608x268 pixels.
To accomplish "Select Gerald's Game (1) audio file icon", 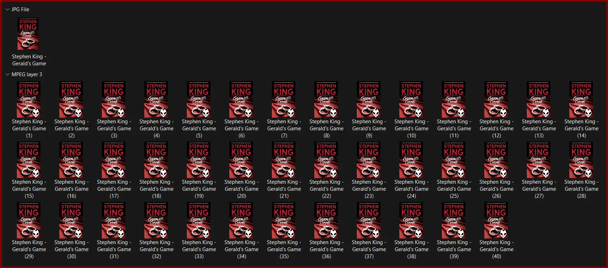I will click(x=29, y=99).
